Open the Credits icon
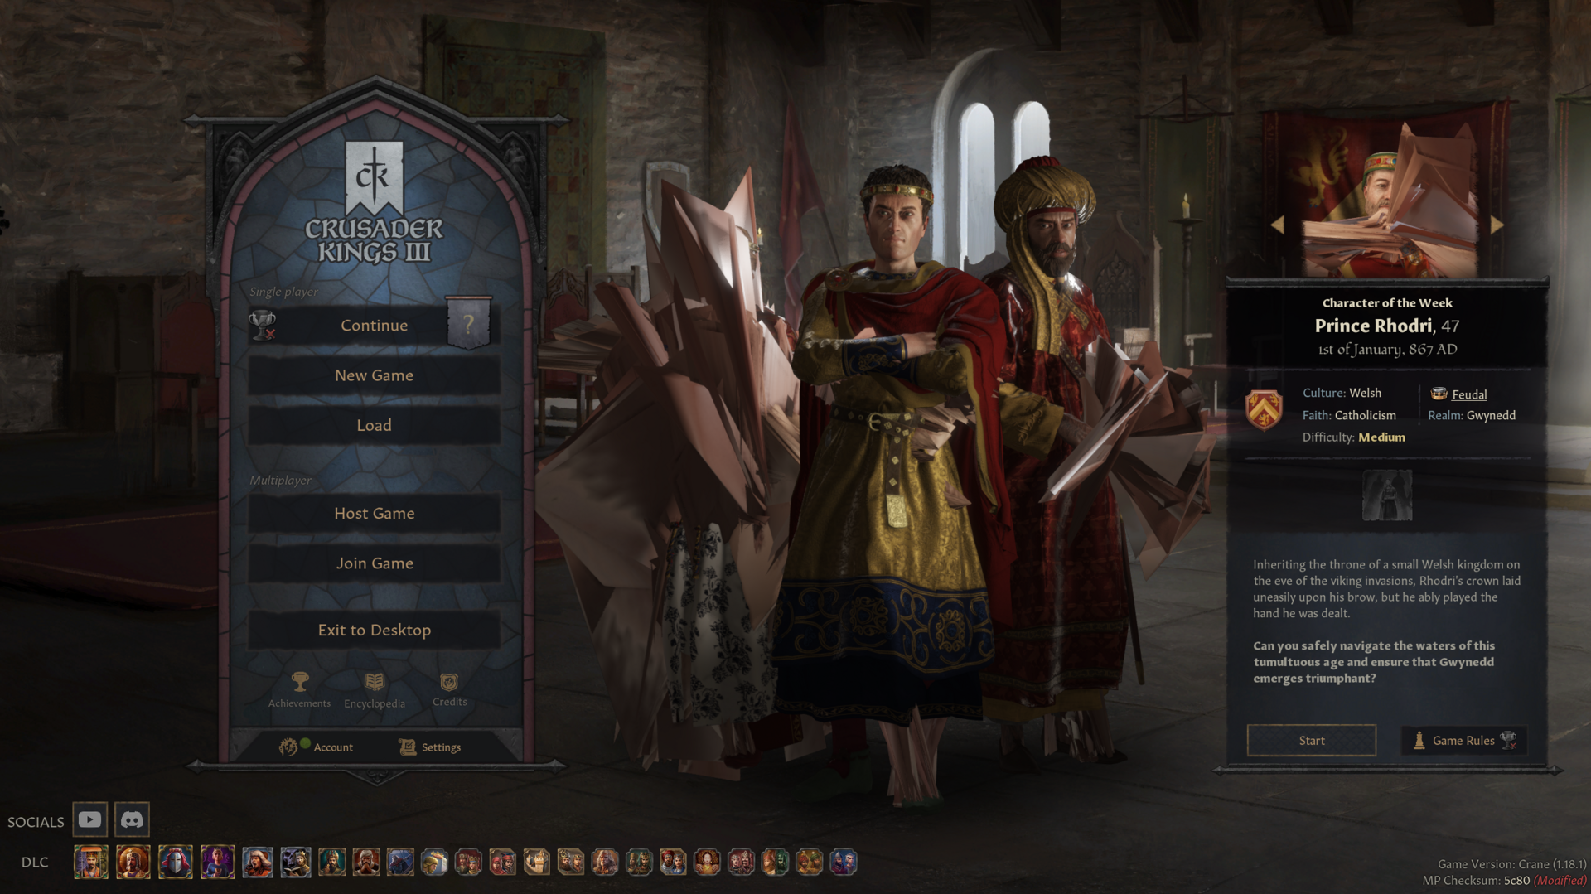Viewport: 1591px width, 894px height. (449, 689)
